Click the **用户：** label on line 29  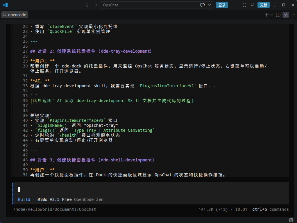tap(42, 61)
